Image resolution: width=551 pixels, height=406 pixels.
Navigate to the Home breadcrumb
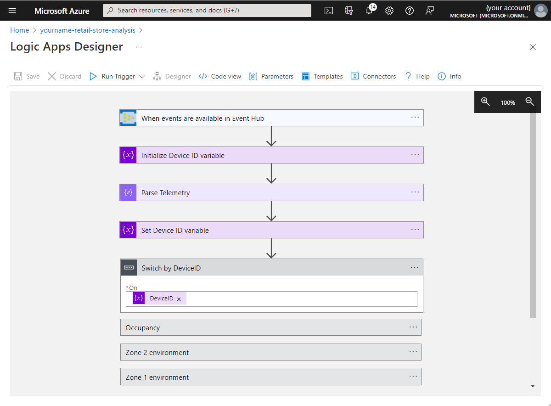19,30
